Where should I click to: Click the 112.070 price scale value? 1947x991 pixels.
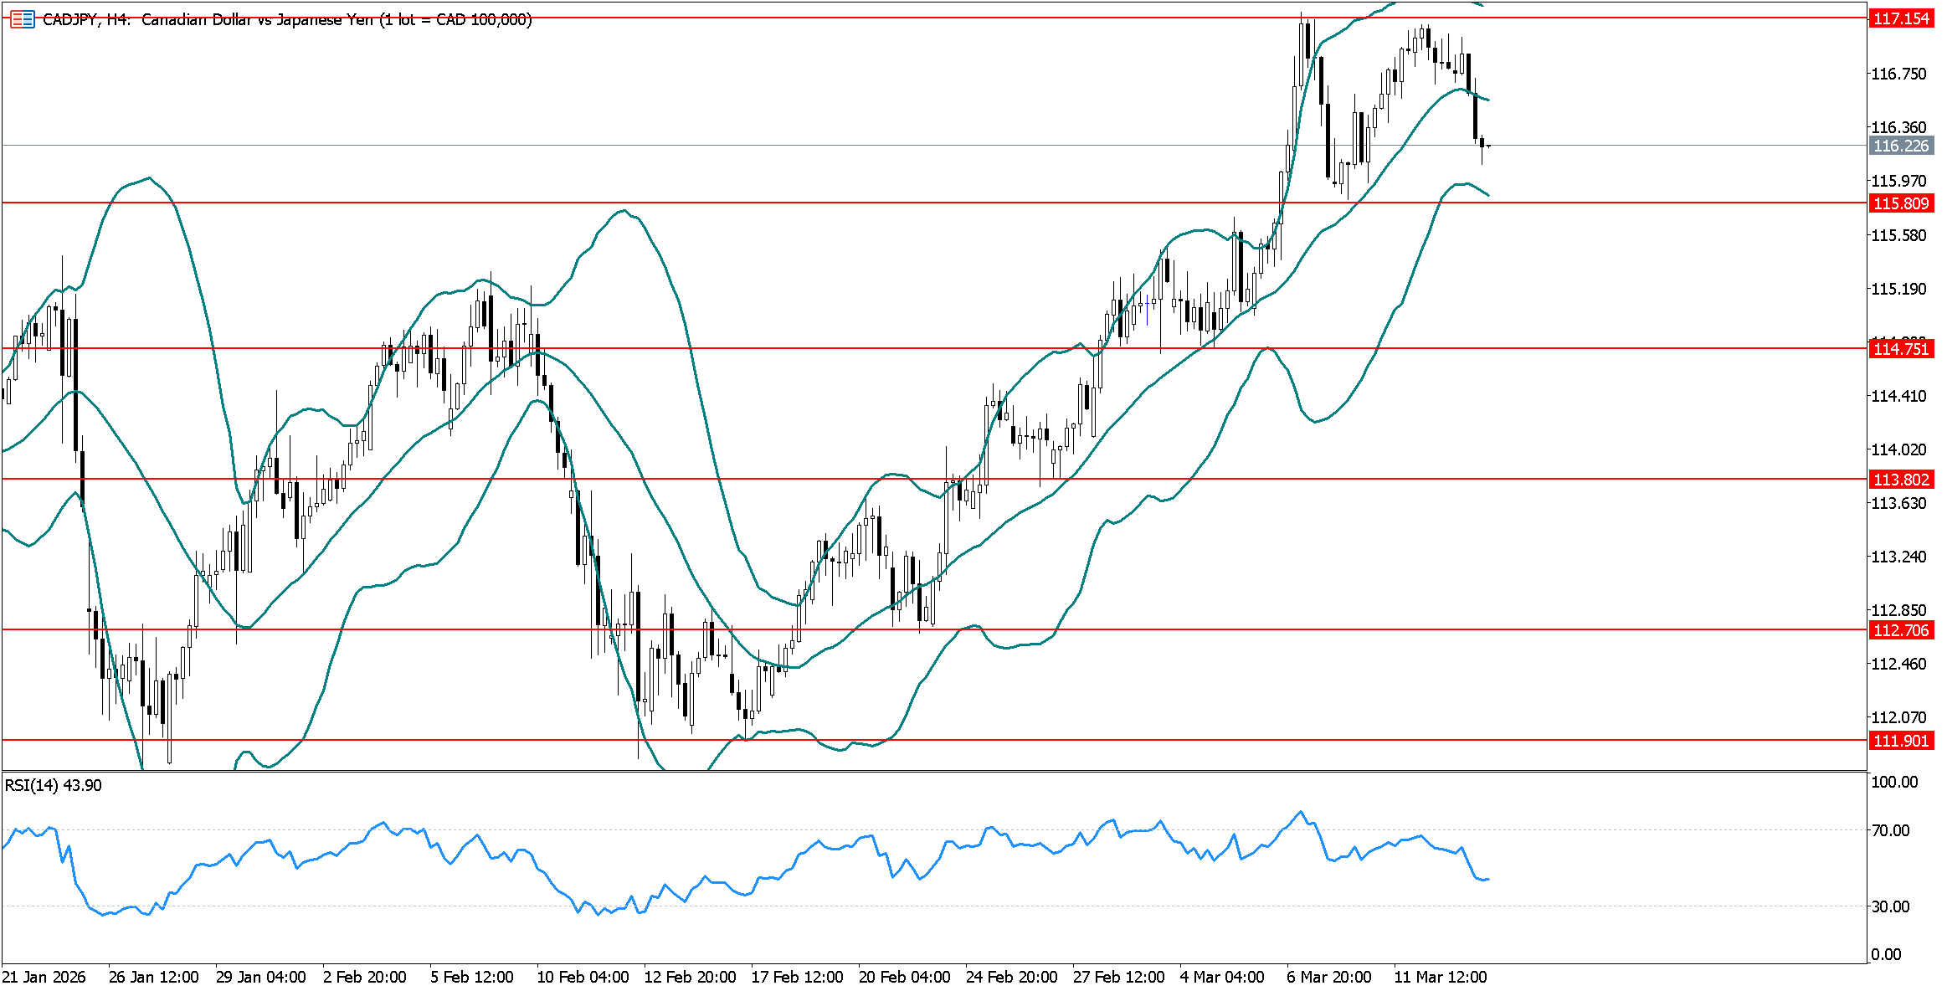click(x=1898, y=717)
